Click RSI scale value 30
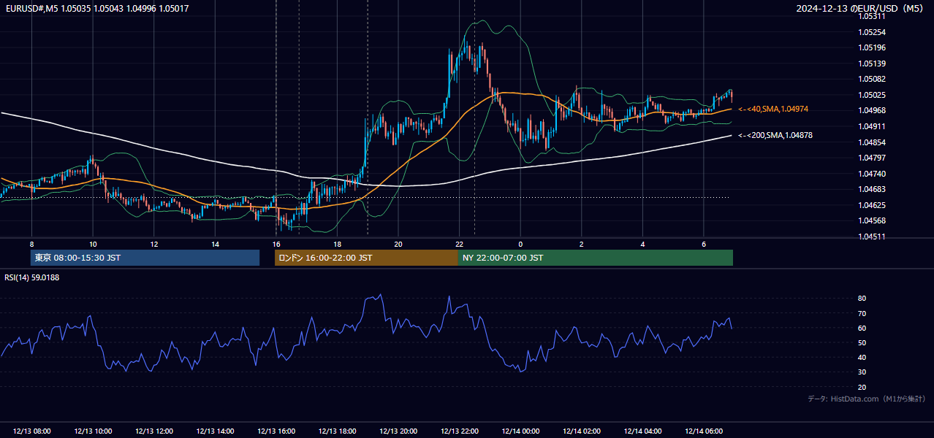The height and width of the screenshot is (438, 934). click(x=862, y=372)
